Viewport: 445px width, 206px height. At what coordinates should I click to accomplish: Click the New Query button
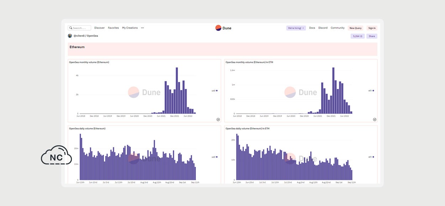pyautogui.click(x=355, y=28)
